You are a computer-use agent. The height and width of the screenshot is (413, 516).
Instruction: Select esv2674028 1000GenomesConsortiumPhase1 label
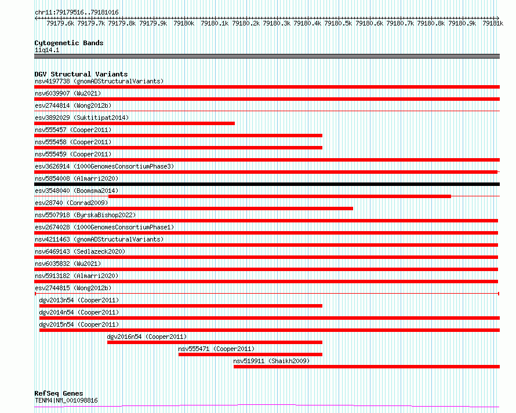[x=104, y=227]
